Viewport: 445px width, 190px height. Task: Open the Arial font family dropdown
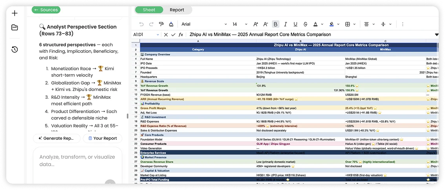tap(204, 24)
